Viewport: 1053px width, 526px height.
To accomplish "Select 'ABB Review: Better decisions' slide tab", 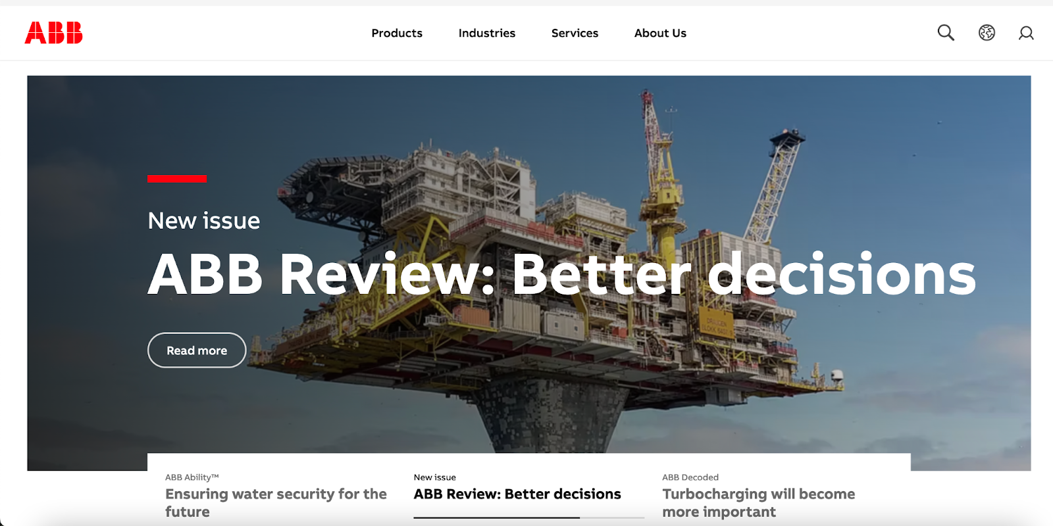I will [x=517, y=494].
